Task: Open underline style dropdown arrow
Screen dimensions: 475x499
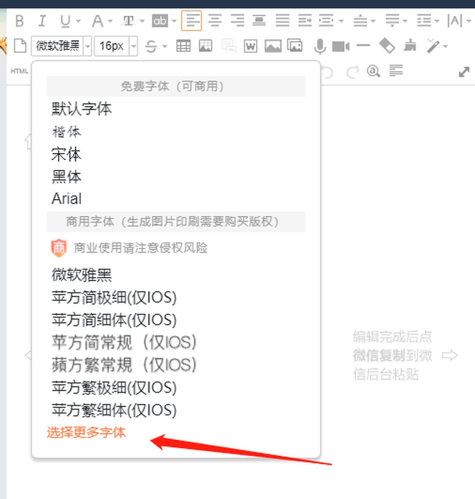Action: 78,21
